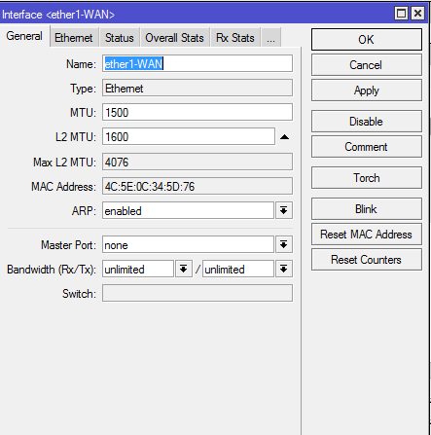The image size is (431, 435).
Task: Click the MAC Address value 4C:5E:0C:34:5D:76
Action: point(198,186)
